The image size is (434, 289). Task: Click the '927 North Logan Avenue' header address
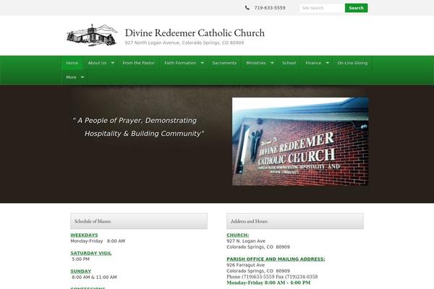pyautogui.click(x=184, y=43)
